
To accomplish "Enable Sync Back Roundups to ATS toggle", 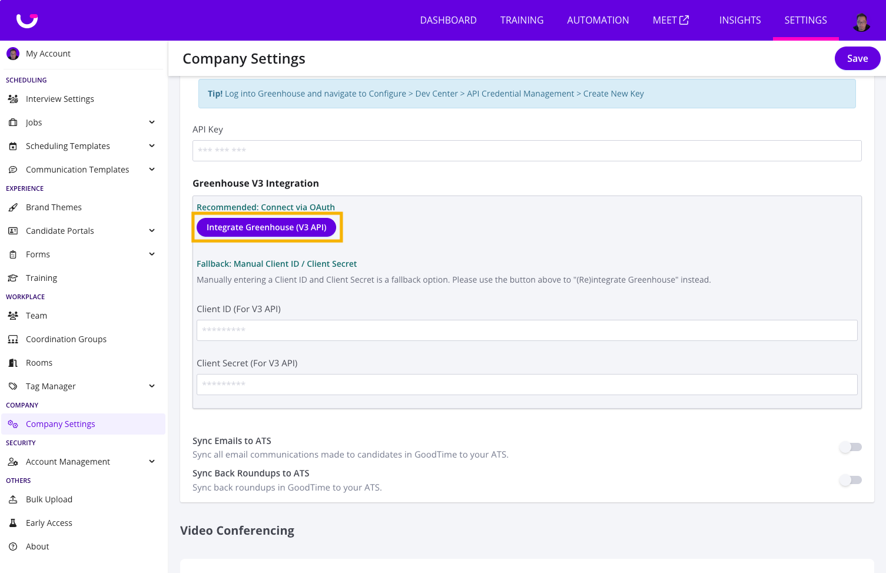I will tap(851, 480).
